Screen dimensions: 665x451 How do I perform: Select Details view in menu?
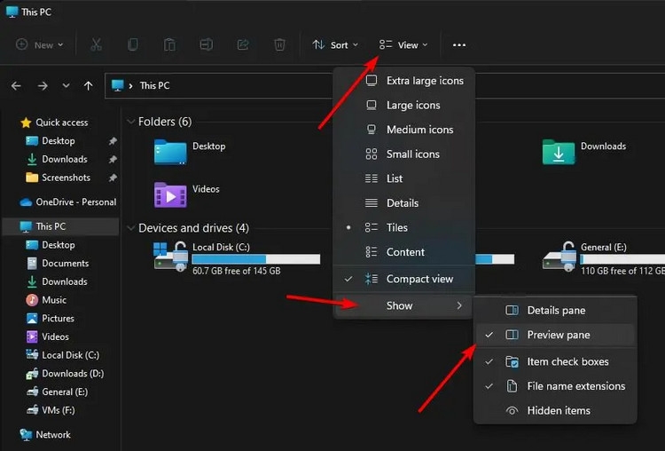(403, 203)
